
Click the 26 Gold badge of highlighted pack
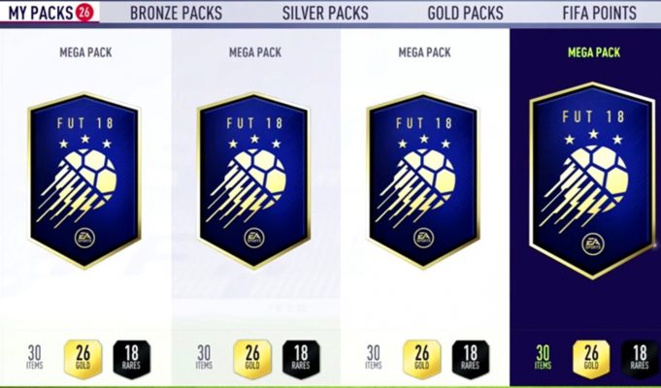[x=591, y=359]
